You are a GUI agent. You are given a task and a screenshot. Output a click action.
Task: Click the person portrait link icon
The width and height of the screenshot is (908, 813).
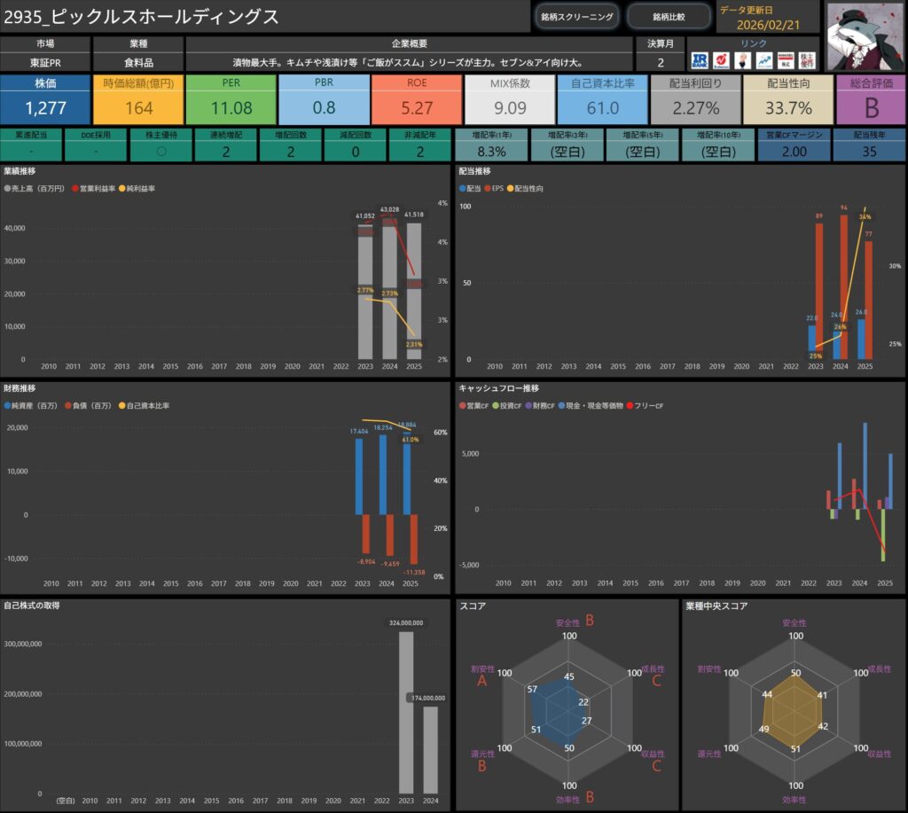point(743,60)
